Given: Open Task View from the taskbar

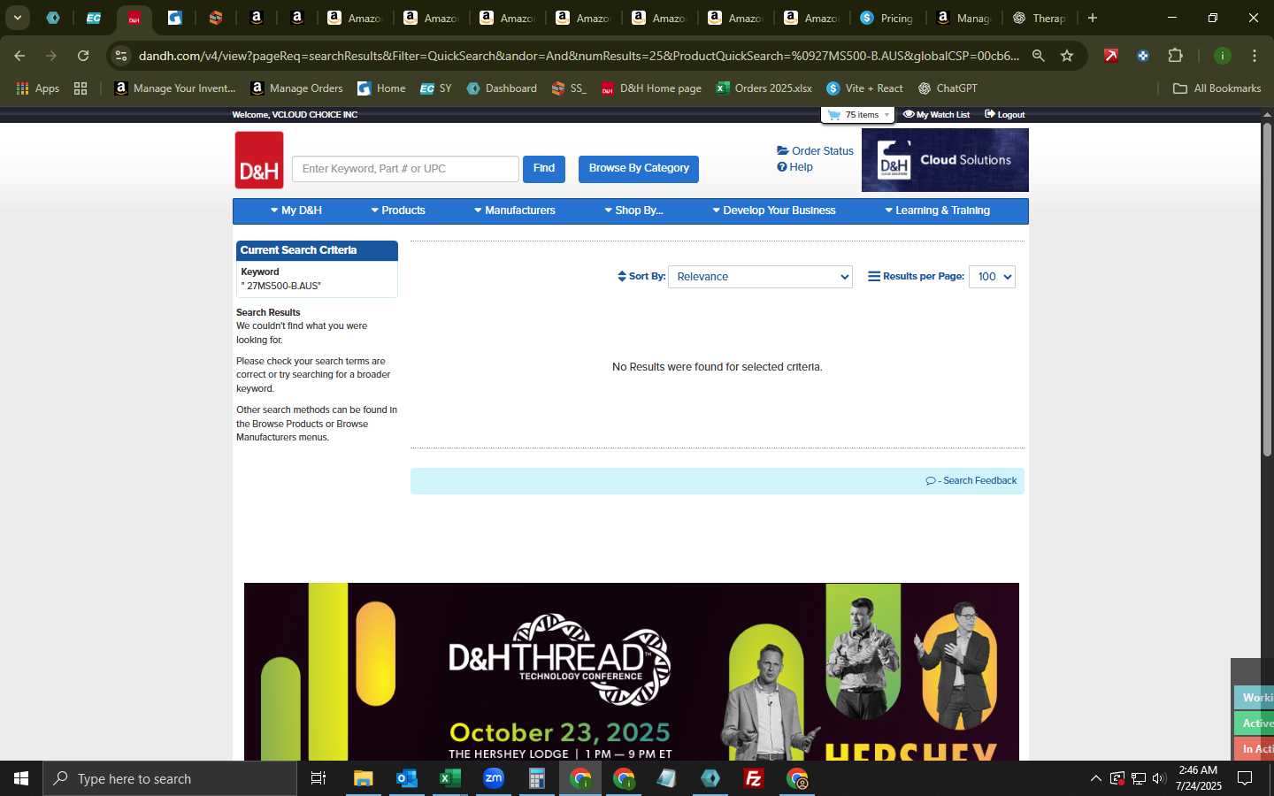Looking at the screenshot, I should pyautogui.click(x=318, y=778).
